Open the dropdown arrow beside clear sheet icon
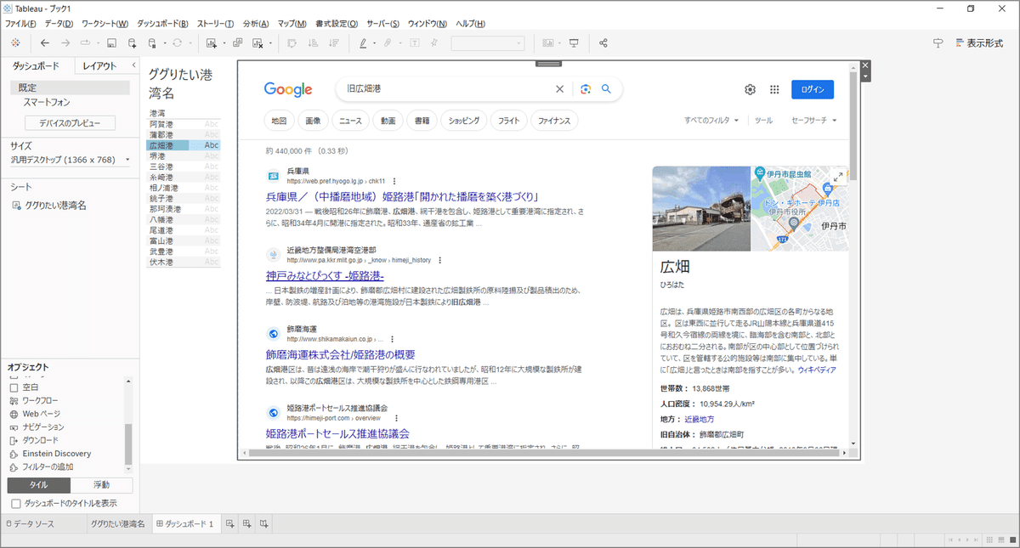 (x=270, y=43)
